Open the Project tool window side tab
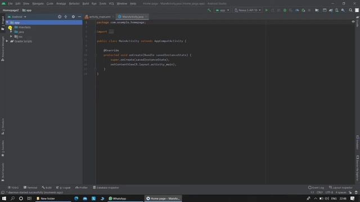This screenshot has width=360, height=202. tap(2, 23)
